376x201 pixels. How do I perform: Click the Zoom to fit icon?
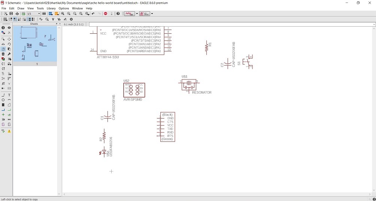pos(63,14)
